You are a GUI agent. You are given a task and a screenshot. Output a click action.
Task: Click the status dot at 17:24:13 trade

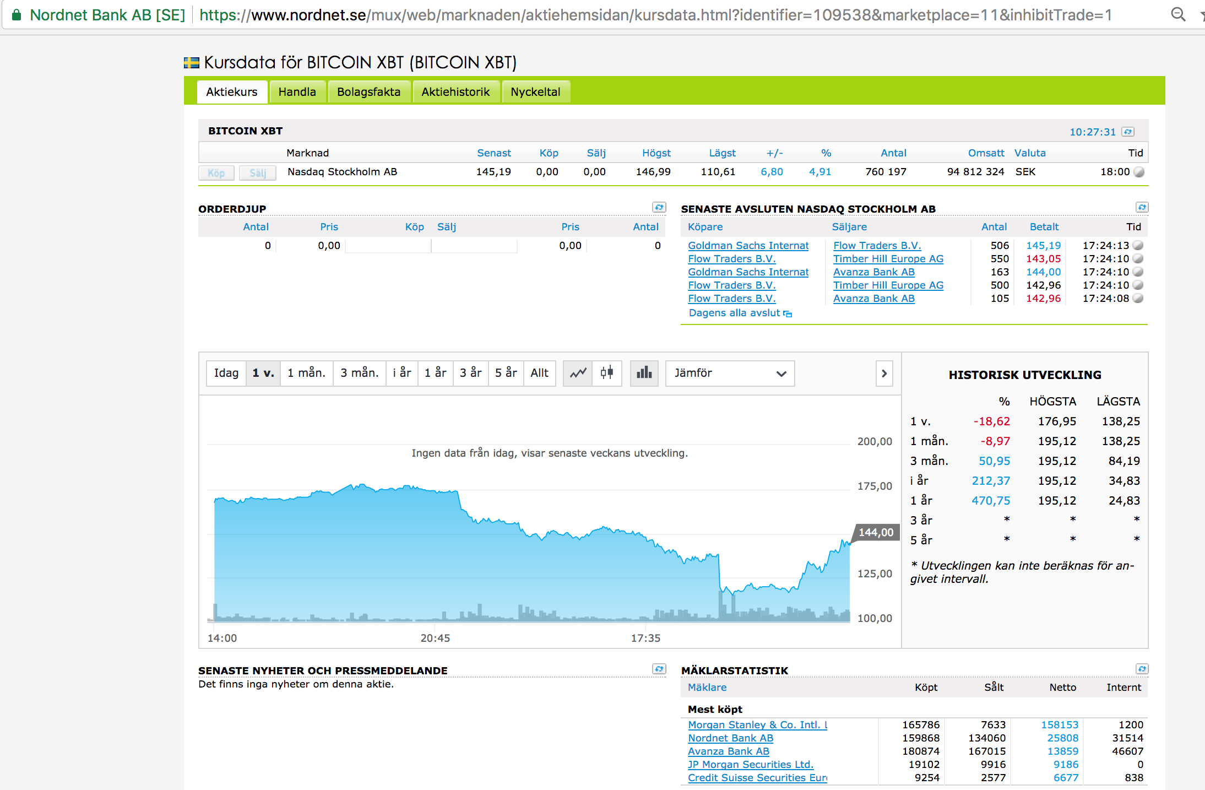coord(1138,246)
